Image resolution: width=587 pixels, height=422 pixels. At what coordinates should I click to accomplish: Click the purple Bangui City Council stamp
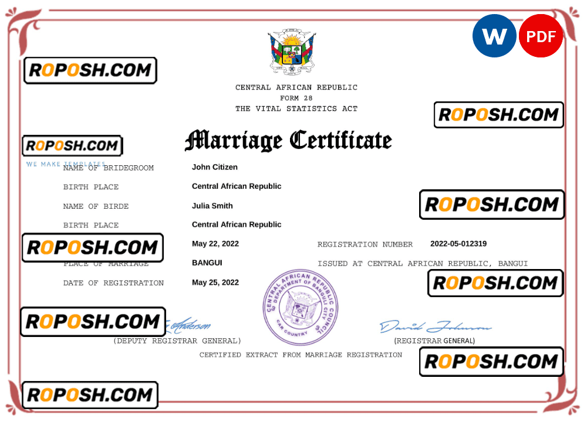coord(300,308)
